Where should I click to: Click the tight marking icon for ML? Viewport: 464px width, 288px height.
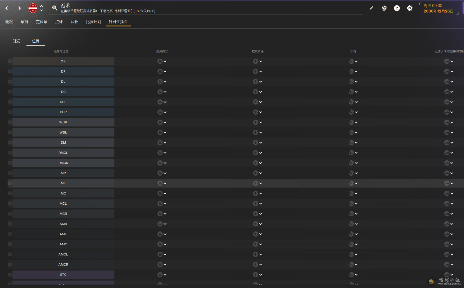tap(160, 183)
